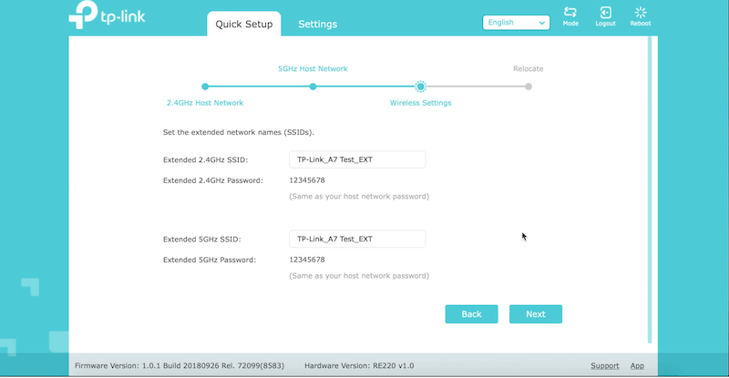The height and width of the screenshot is (378, 729).
Task: Open the Support link in footer
Action: point(604,365)
